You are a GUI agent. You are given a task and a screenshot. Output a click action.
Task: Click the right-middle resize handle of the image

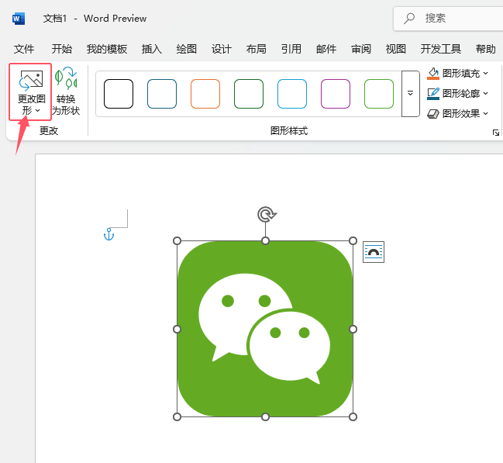353,329
